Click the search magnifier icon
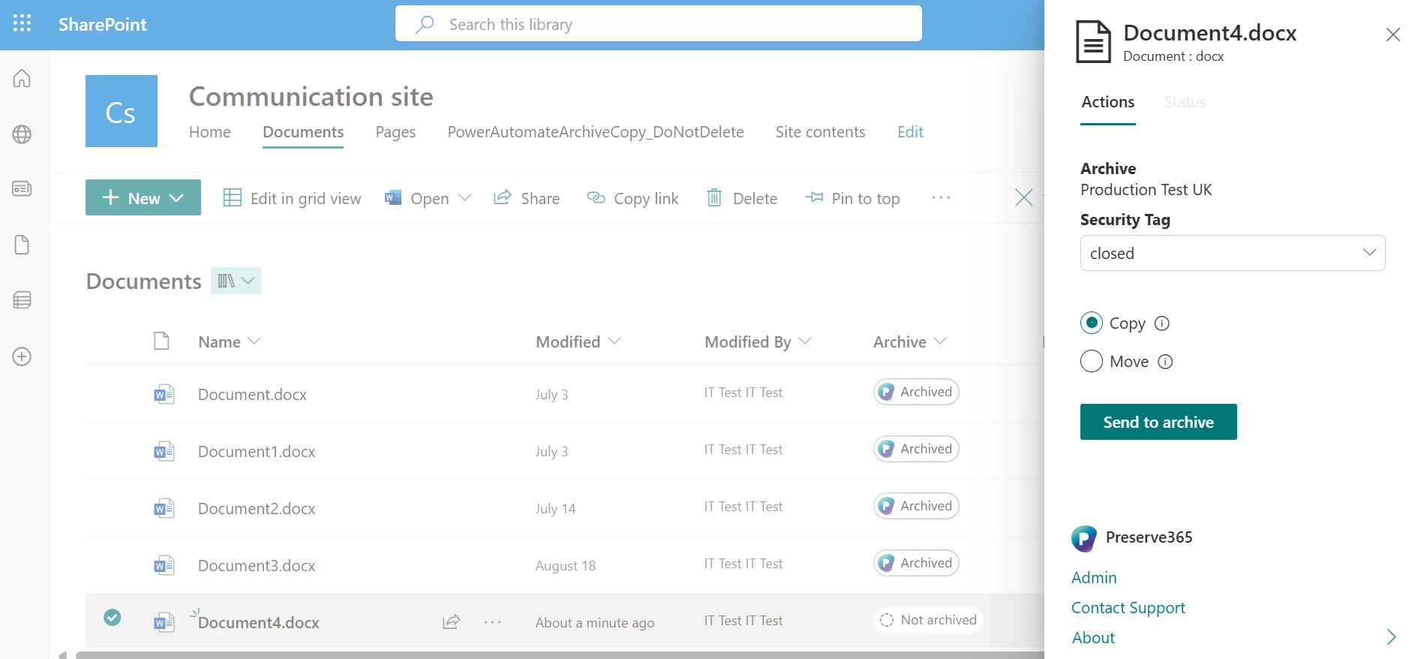The width and height of the screenshot is (1421, 659). (425, 24)
